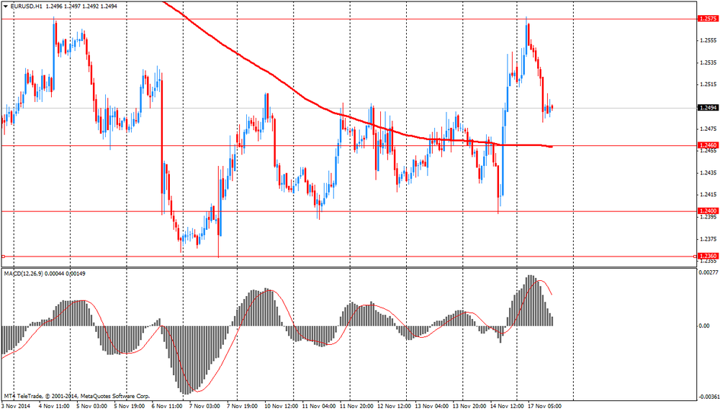This screenshot has height=411, width=720.
Task: Select the -0.00361 MACD scale value
Action: coord(708,397)
